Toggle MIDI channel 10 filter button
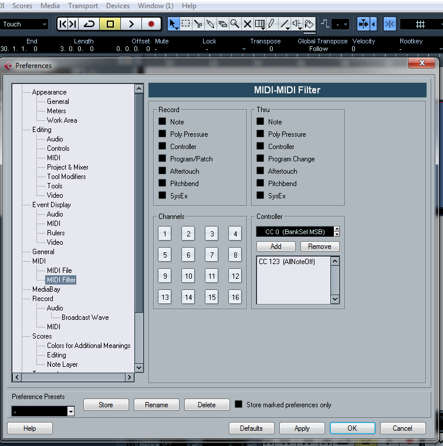The image size is (443, 446). click(x=188, y=276)
